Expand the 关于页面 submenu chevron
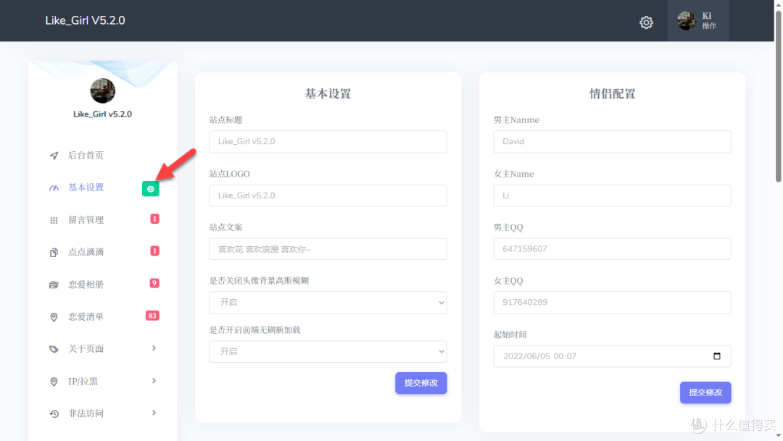This screenshot has width=783, height=441. (154, 348)
